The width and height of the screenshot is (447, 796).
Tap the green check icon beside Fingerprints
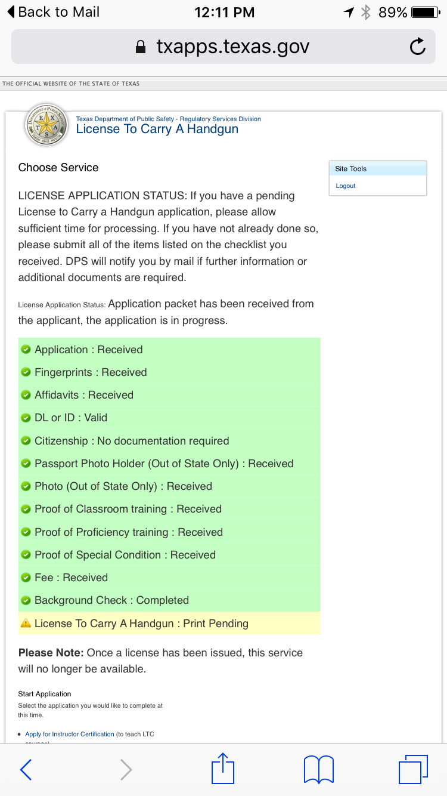(x=26, y=372)
